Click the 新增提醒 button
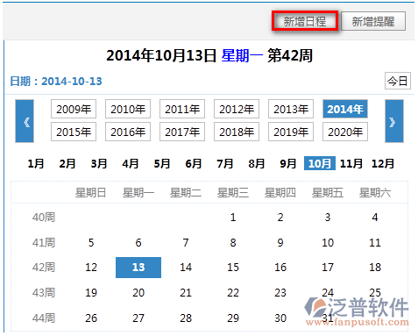This screenshot has width=418, height=336. coord(373,21)
